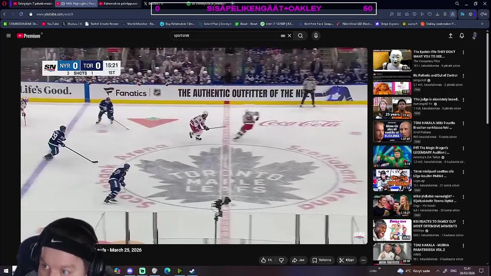
Task: Open the YouTube guide hamburger menu
Action: [x=8, y=36]
